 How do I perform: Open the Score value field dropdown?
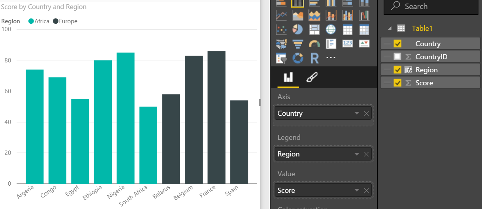tap(357, 190)
